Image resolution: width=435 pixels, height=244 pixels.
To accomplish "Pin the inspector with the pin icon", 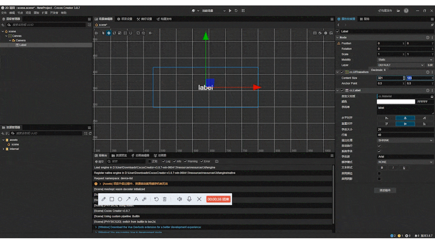I will click(432, 25).
